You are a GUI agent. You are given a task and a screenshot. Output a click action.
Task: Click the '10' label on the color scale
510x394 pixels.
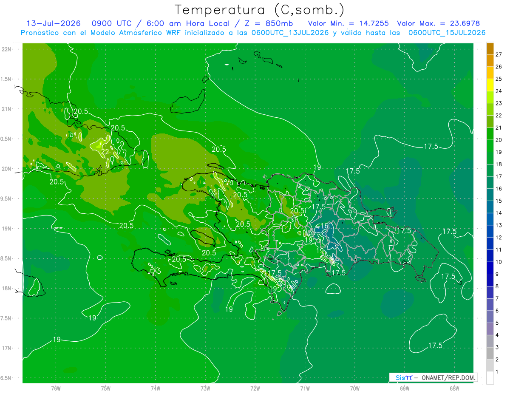(x=499, y=262)
